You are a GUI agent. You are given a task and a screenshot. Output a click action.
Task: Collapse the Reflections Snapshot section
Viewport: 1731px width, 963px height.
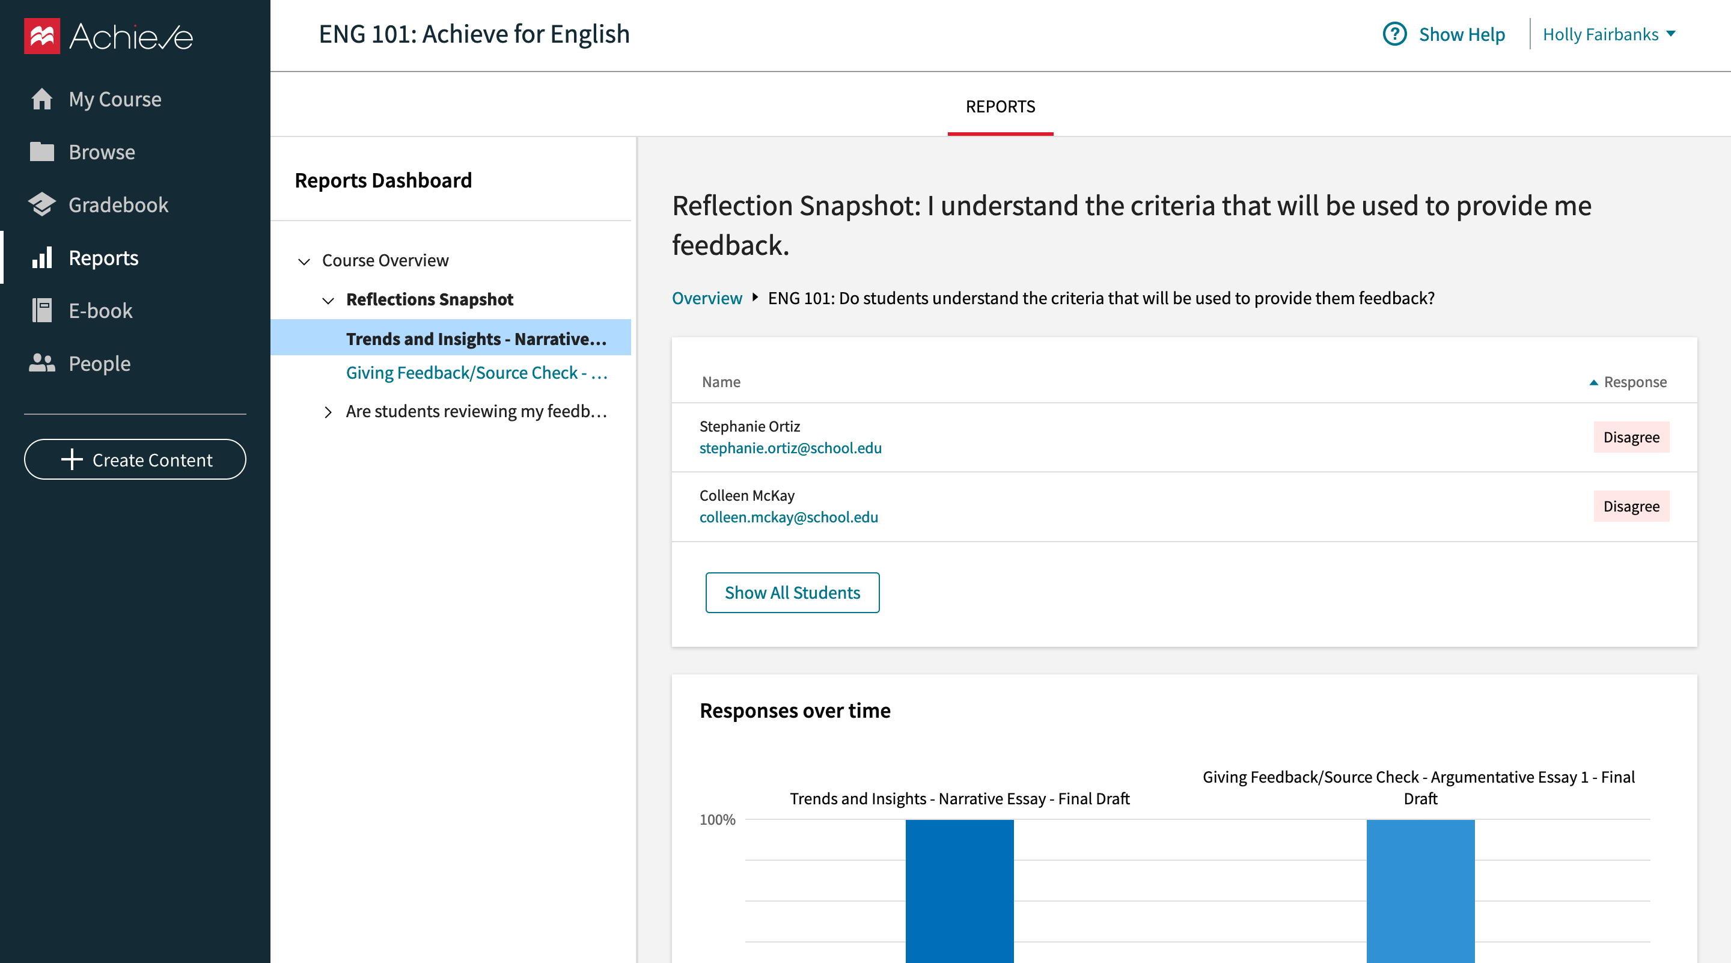[328, 299]
